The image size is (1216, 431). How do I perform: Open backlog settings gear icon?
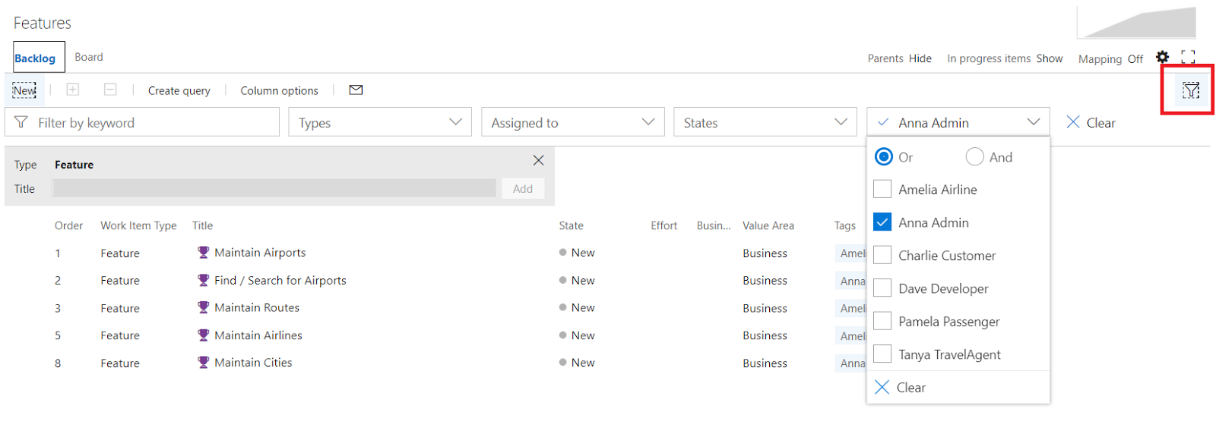[x=1162, y=57]
